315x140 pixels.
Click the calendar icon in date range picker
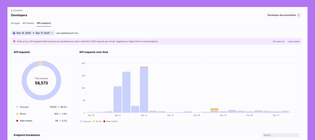[14, 33]
